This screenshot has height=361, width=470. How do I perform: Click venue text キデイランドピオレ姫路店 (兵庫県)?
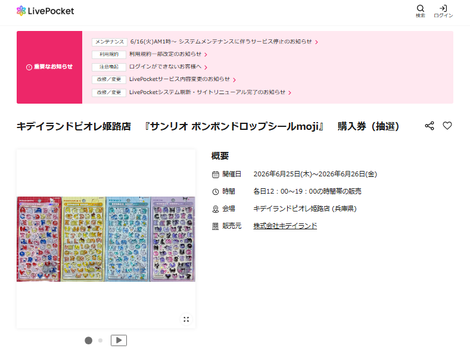coord(305,208)
